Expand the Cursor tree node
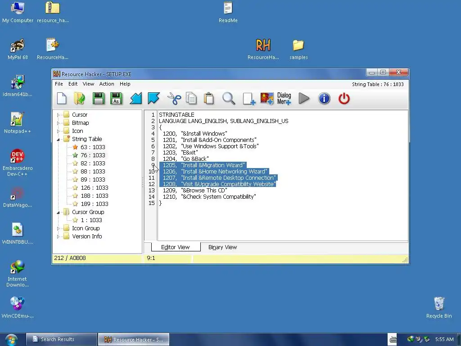The height and width of the screenshot is (346, 461). coord(58,115)
